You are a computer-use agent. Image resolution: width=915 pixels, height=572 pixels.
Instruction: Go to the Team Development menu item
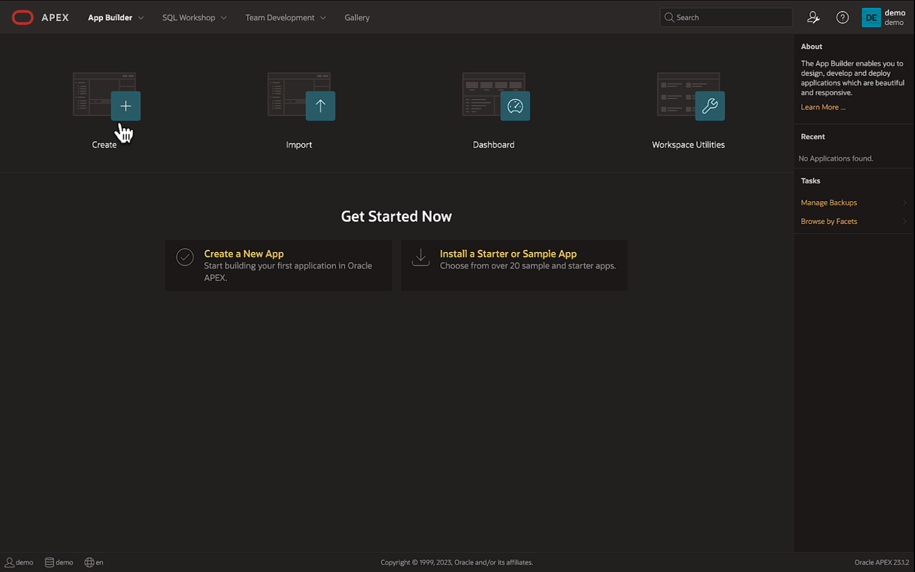pos(280,17)
